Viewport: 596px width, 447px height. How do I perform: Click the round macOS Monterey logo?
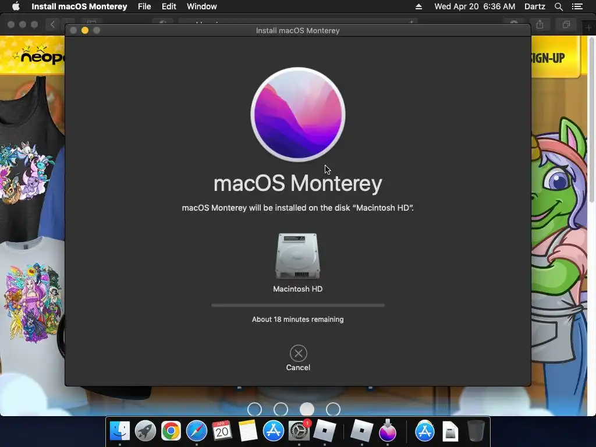click(x=298, y=115)
